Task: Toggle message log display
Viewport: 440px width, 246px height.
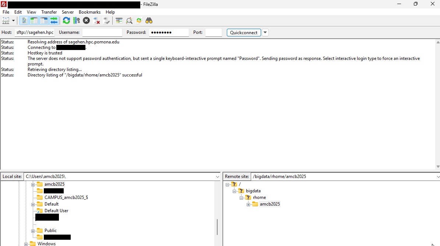Action: tap(24, 21)
